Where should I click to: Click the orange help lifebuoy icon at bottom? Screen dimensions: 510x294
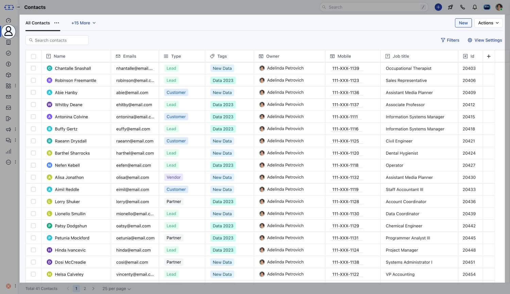click(x=8, y=286)
